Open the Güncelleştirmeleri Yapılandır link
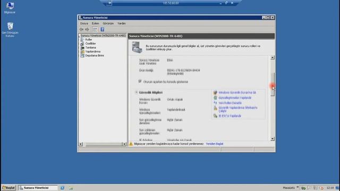Screen dimensions: 340x191 point(235,98)
